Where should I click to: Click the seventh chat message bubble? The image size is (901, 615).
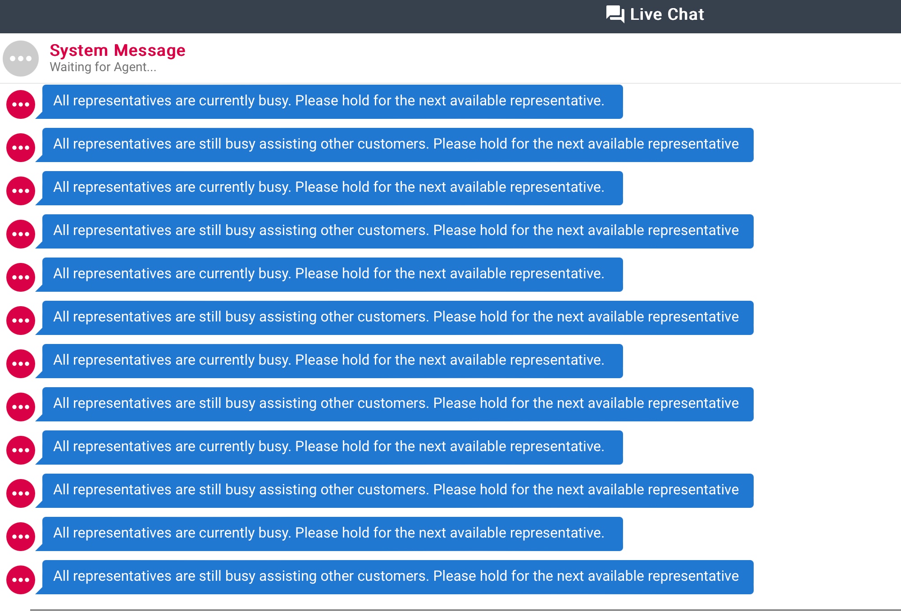click(x=332, y=361)
